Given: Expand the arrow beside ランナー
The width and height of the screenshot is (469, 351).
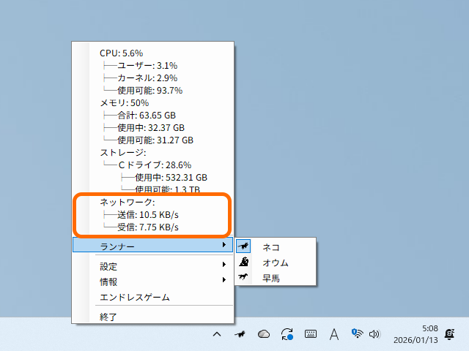Looking at the screenshot, I should tap(224, 245).
